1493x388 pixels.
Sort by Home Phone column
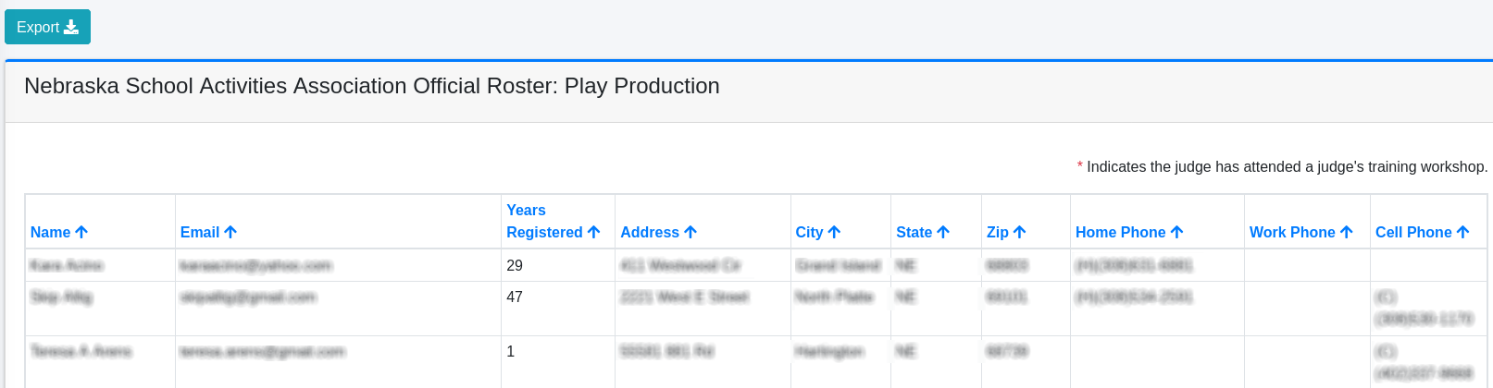point(1120,233)
